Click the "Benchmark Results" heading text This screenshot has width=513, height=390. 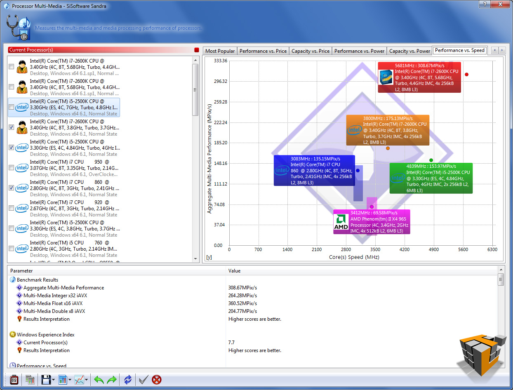tap(38, 280)
